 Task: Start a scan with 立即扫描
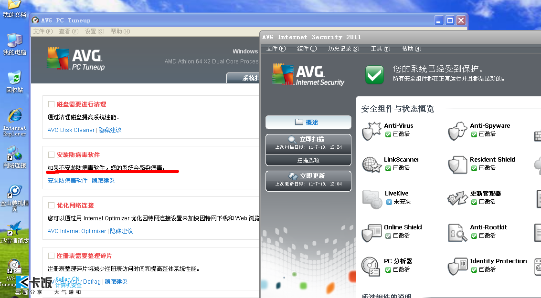point(308,144)
